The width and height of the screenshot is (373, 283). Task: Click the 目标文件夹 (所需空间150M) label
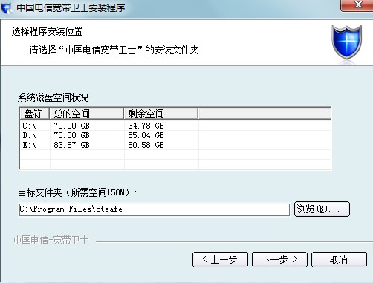click(77, 192)
